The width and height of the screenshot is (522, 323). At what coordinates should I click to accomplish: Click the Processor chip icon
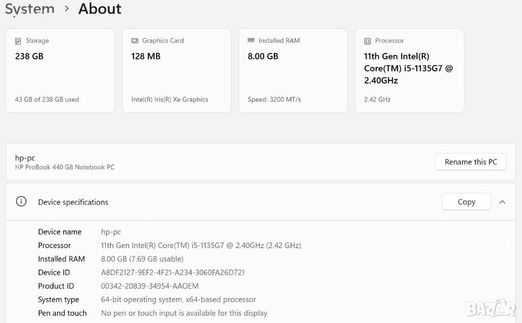tap(367, 41)
